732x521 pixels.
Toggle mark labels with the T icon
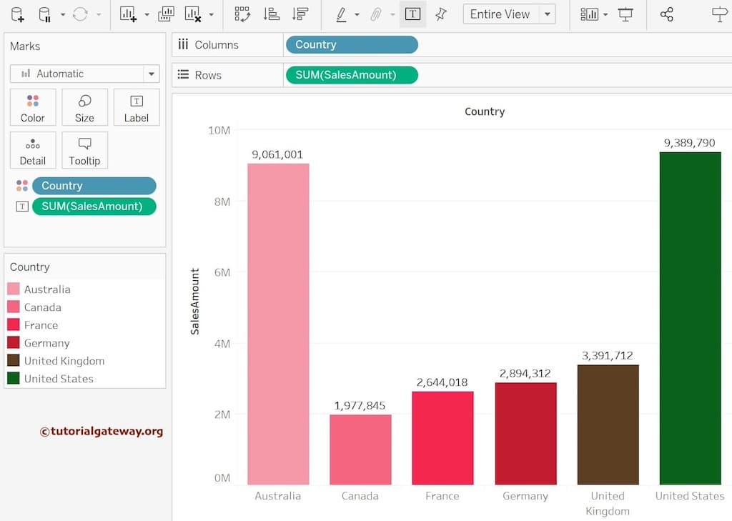pyautogui.click(x=413, y=14)
